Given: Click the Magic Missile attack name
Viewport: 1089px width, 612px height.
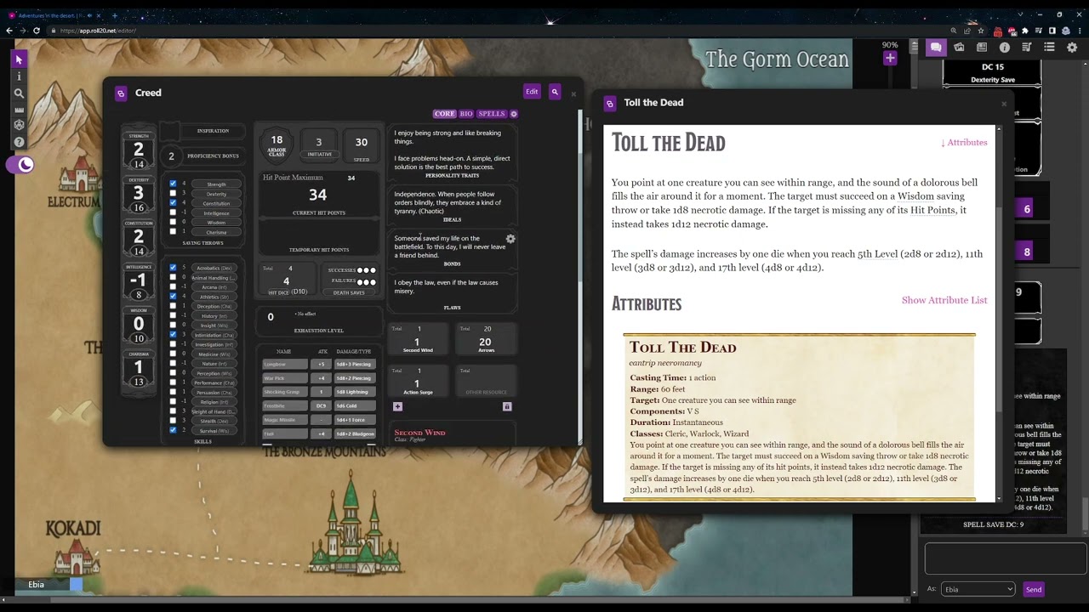Looking at the screenshot, I should pos(285,420).
